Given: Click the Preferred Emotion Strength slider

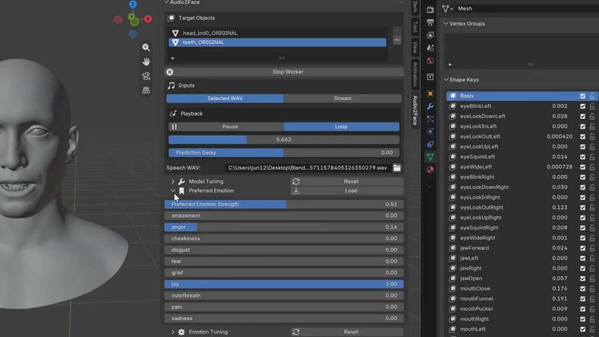Looking at the screenshot, I should pos(284,204).
